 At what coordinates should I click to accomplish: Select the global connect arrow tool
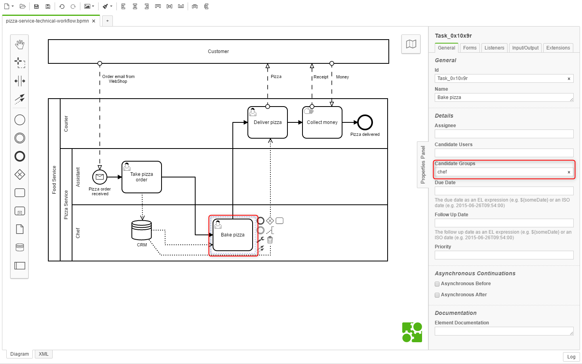pyautogui.click(x=20, y=99)
